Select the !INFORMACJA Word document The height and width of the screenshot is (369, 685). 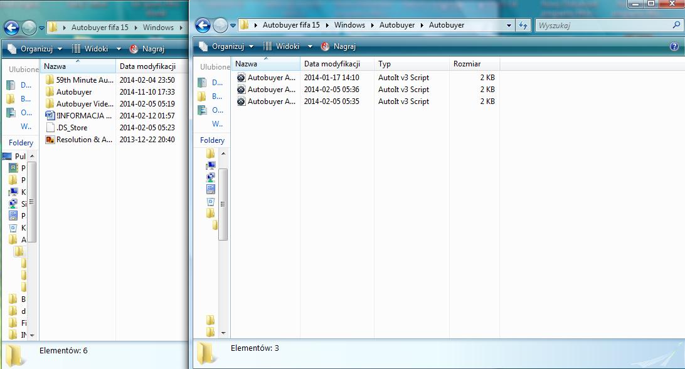(x=79, y=115)
